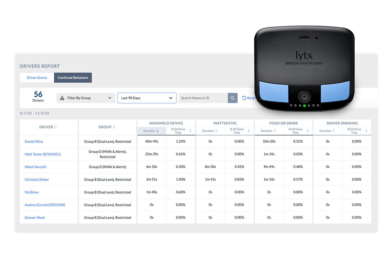This screenshot has width=392, height=261.
Task: Open the Filter By Group dropdown
Action: tap(86, 98)
